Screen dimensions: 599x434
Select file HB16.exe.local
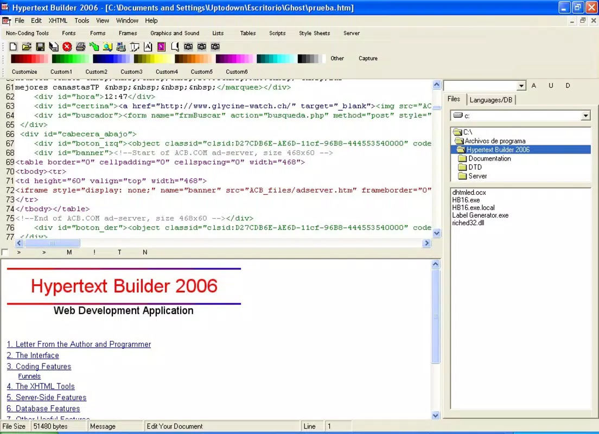473,208
